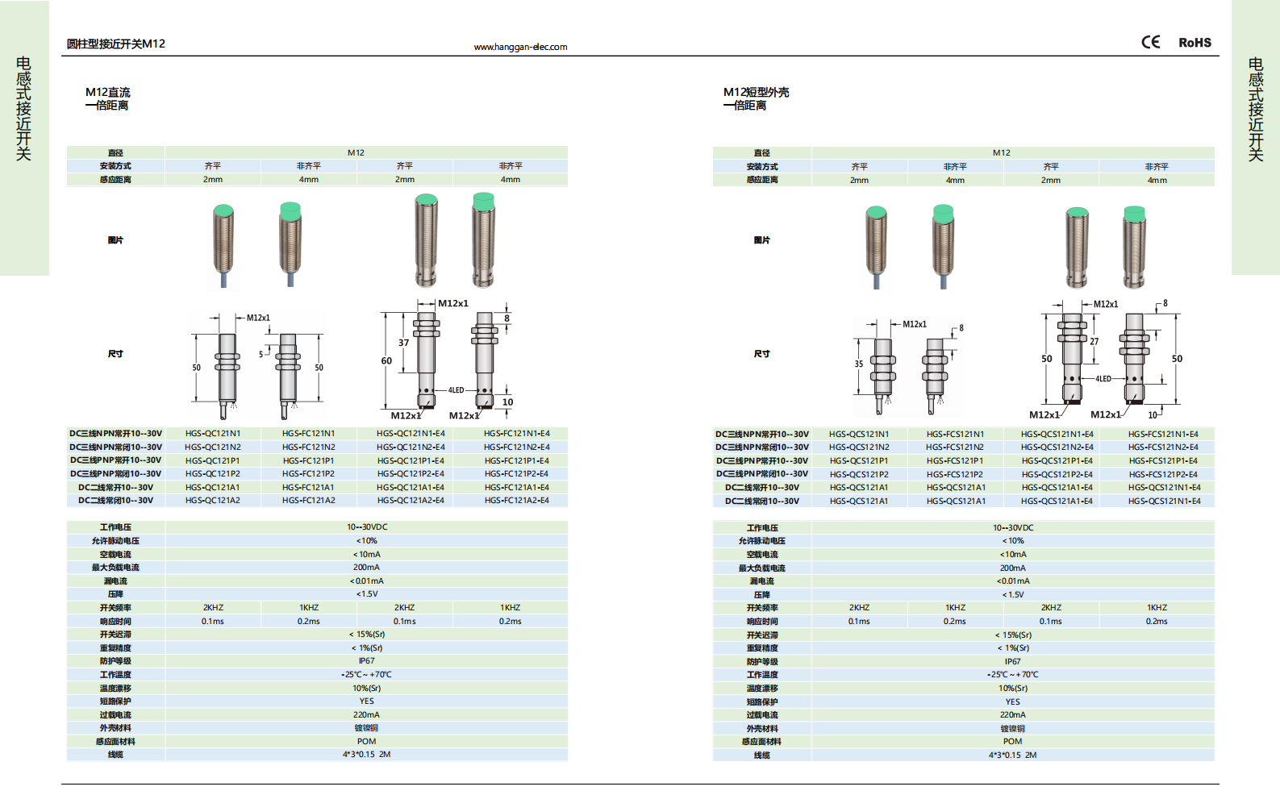1280x795 pixels.
Task: Select model cell HGS-QCS121N1
Action: [859, 435]
